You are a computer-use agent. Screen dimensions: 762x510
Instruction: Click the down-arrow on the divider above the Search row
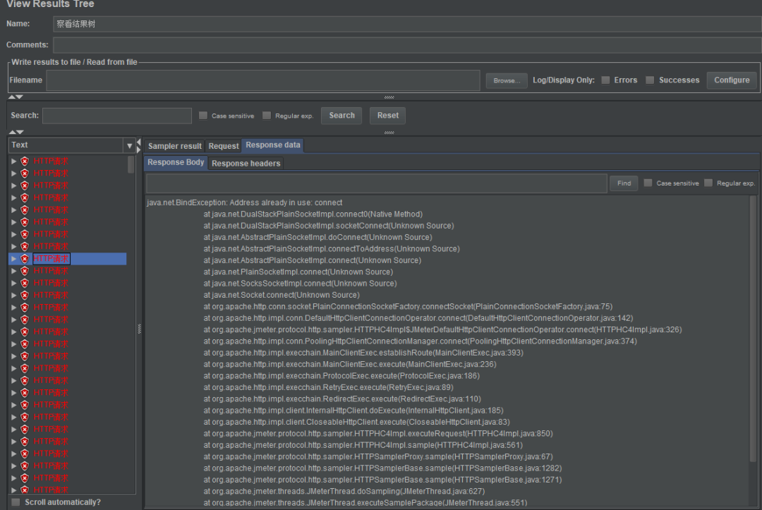(20, 97)
